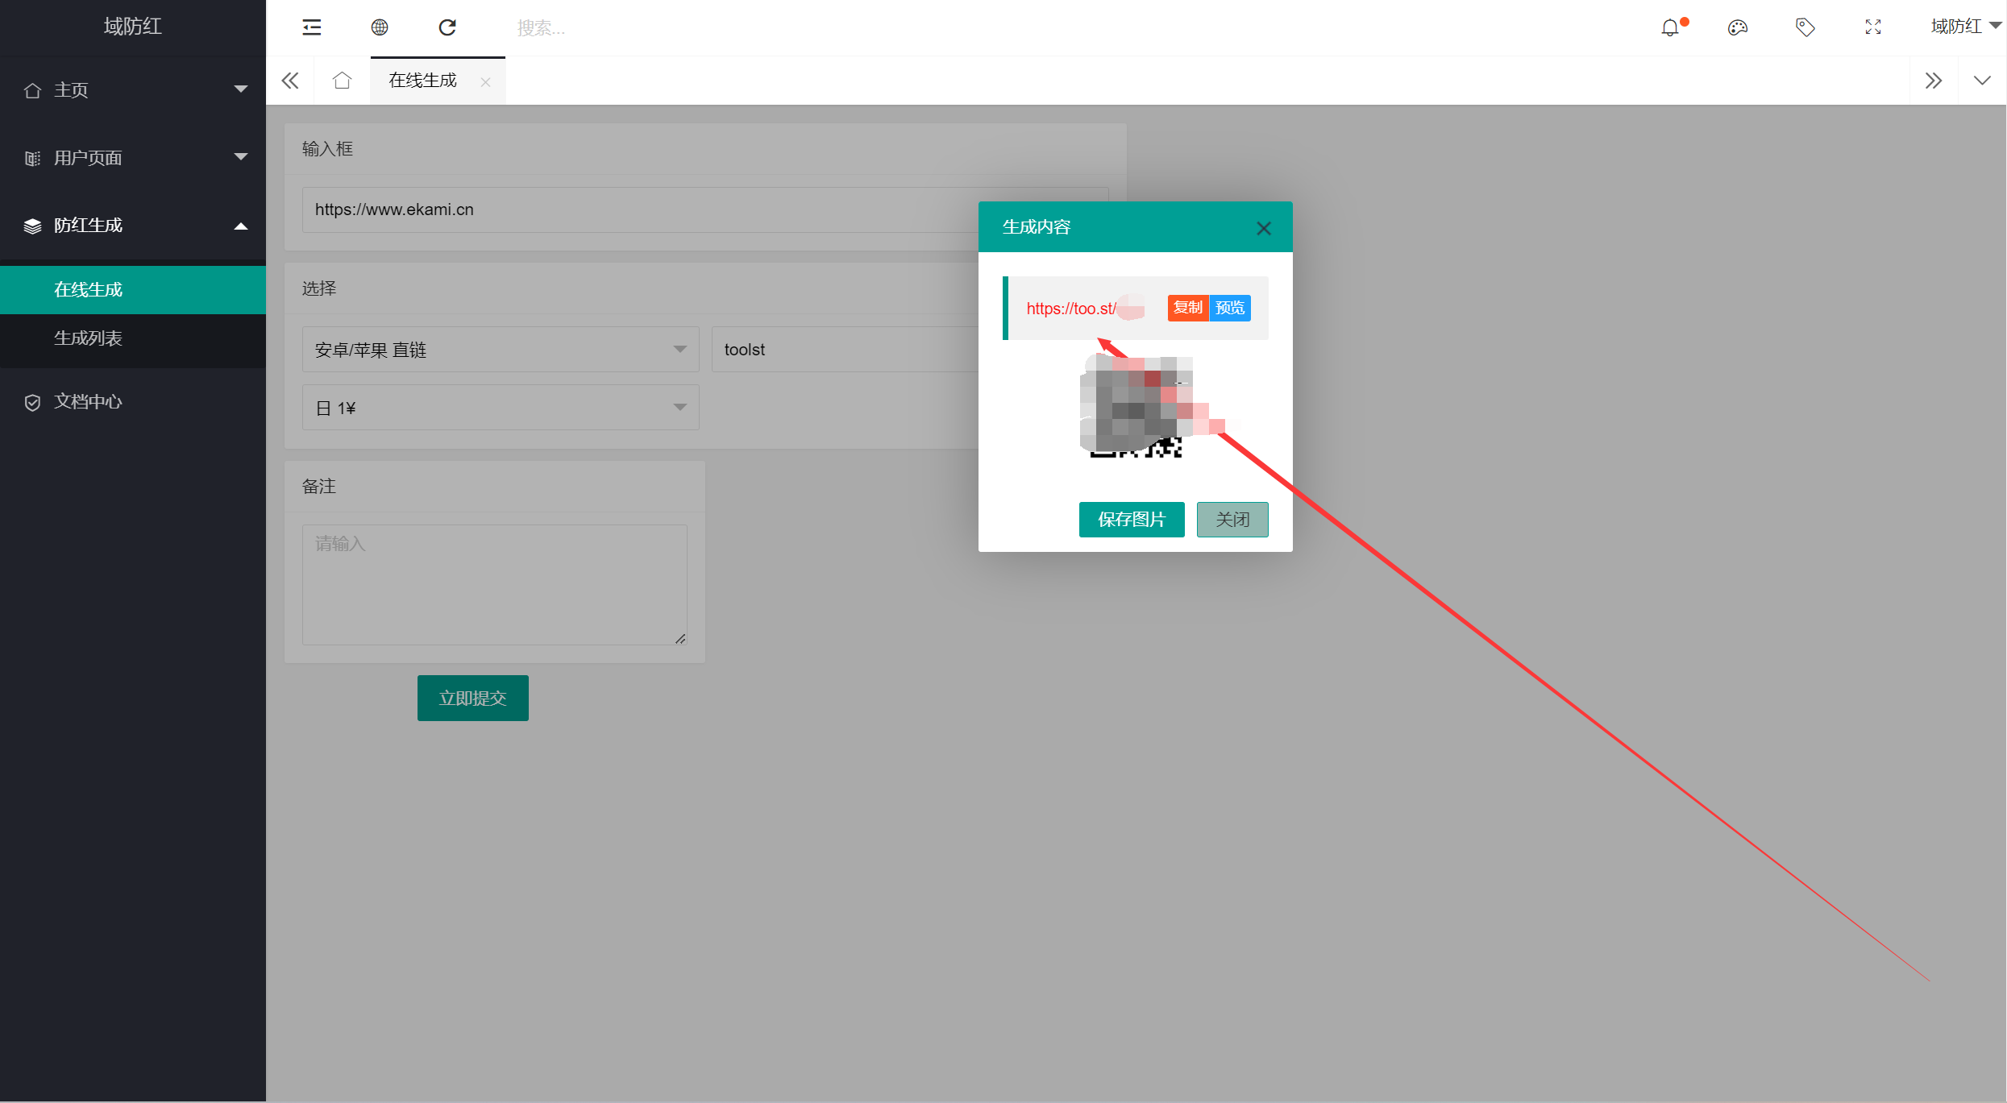The image size is (2007, 1103).
Task: Open the 安卓/苹果 直链 dropdown
Action: (x=501, y=349)
